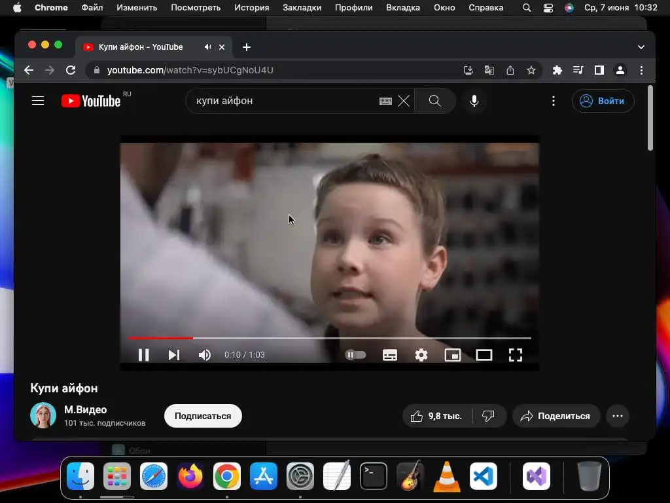Viewport: 670px width, 503px height.
Task: Open the player settings gear
Action: tap(421, 355)
